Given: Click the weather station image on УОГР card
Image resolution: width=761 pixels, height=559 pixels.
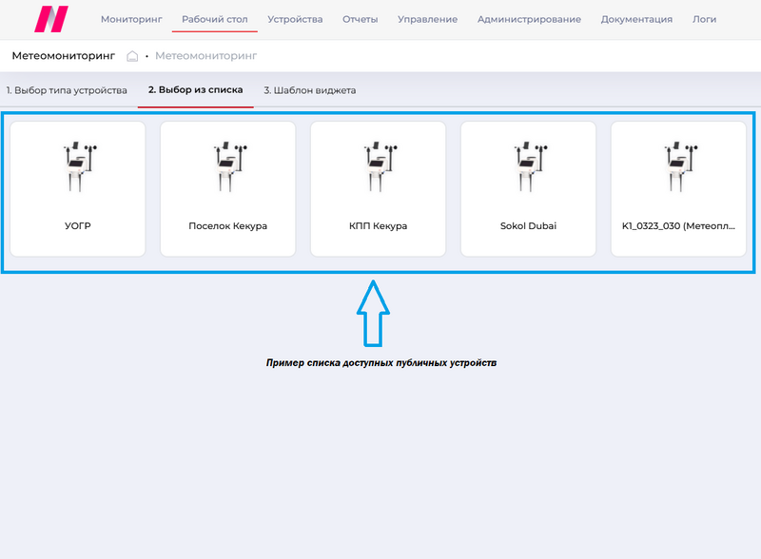Looking at the screenshot, I should pyautogui.click(x=78, y=166).
